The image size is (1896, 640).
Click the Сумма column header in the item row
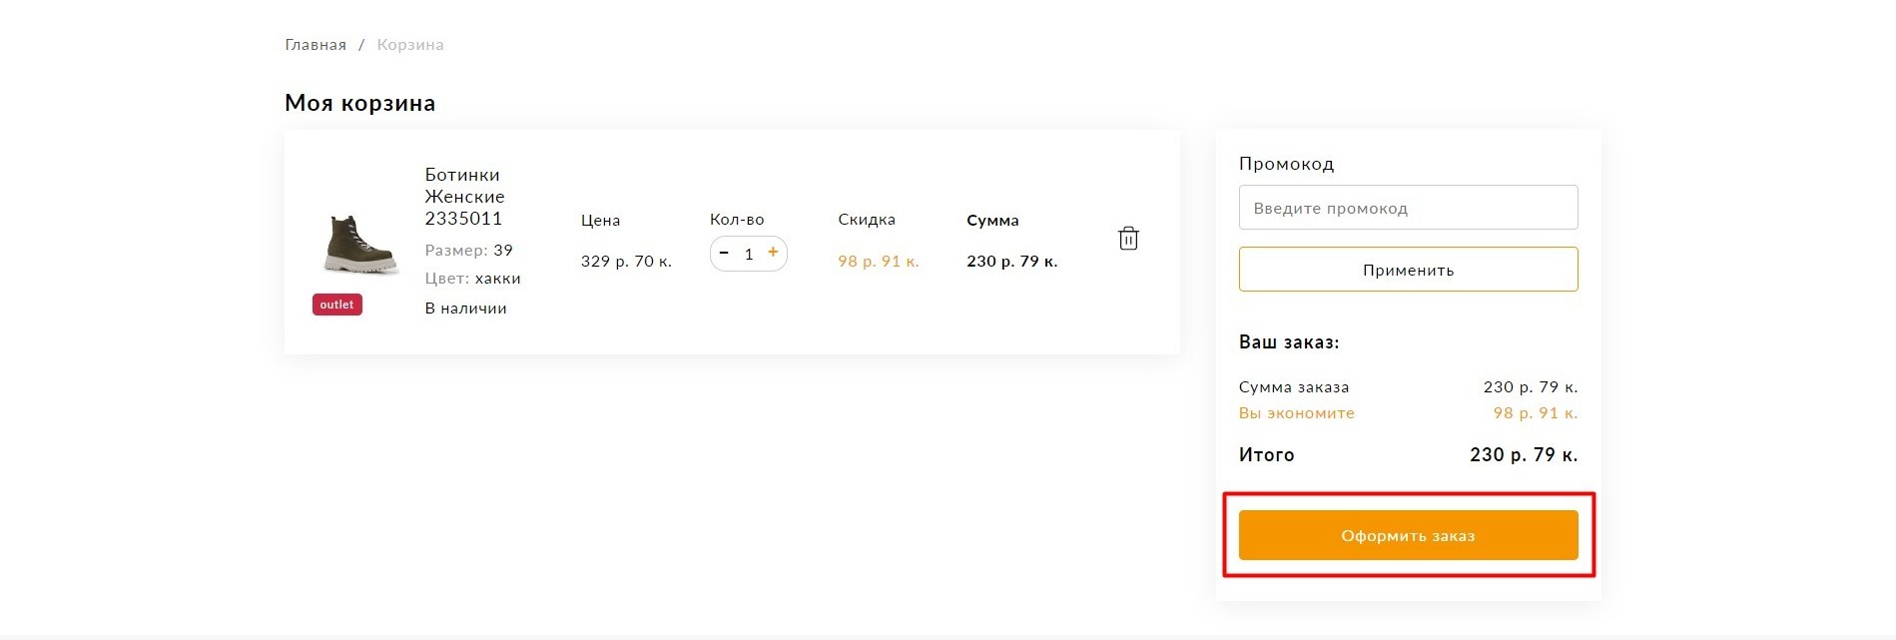click(992, 220)
